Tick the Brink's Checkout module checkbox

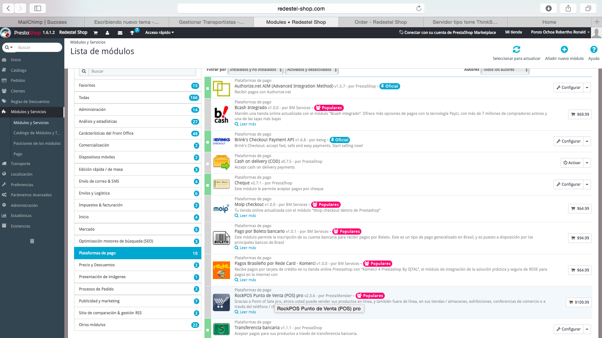coord(208,142)
